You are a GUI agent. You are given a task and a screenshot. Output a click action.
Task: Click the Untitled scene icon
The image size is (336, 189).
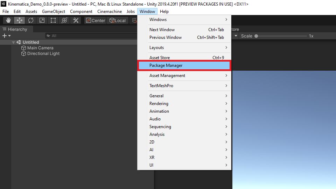tap(19, 42)
